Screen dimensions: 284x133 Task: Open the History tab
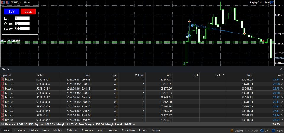pyautogui.click(x=33, y=130)
